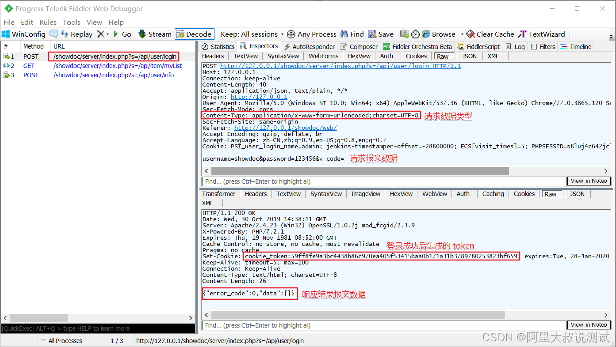Image resolution: width=616 pixels, height=347 pixels.
Task: Click the Go resume button
Action: (122, 34)
